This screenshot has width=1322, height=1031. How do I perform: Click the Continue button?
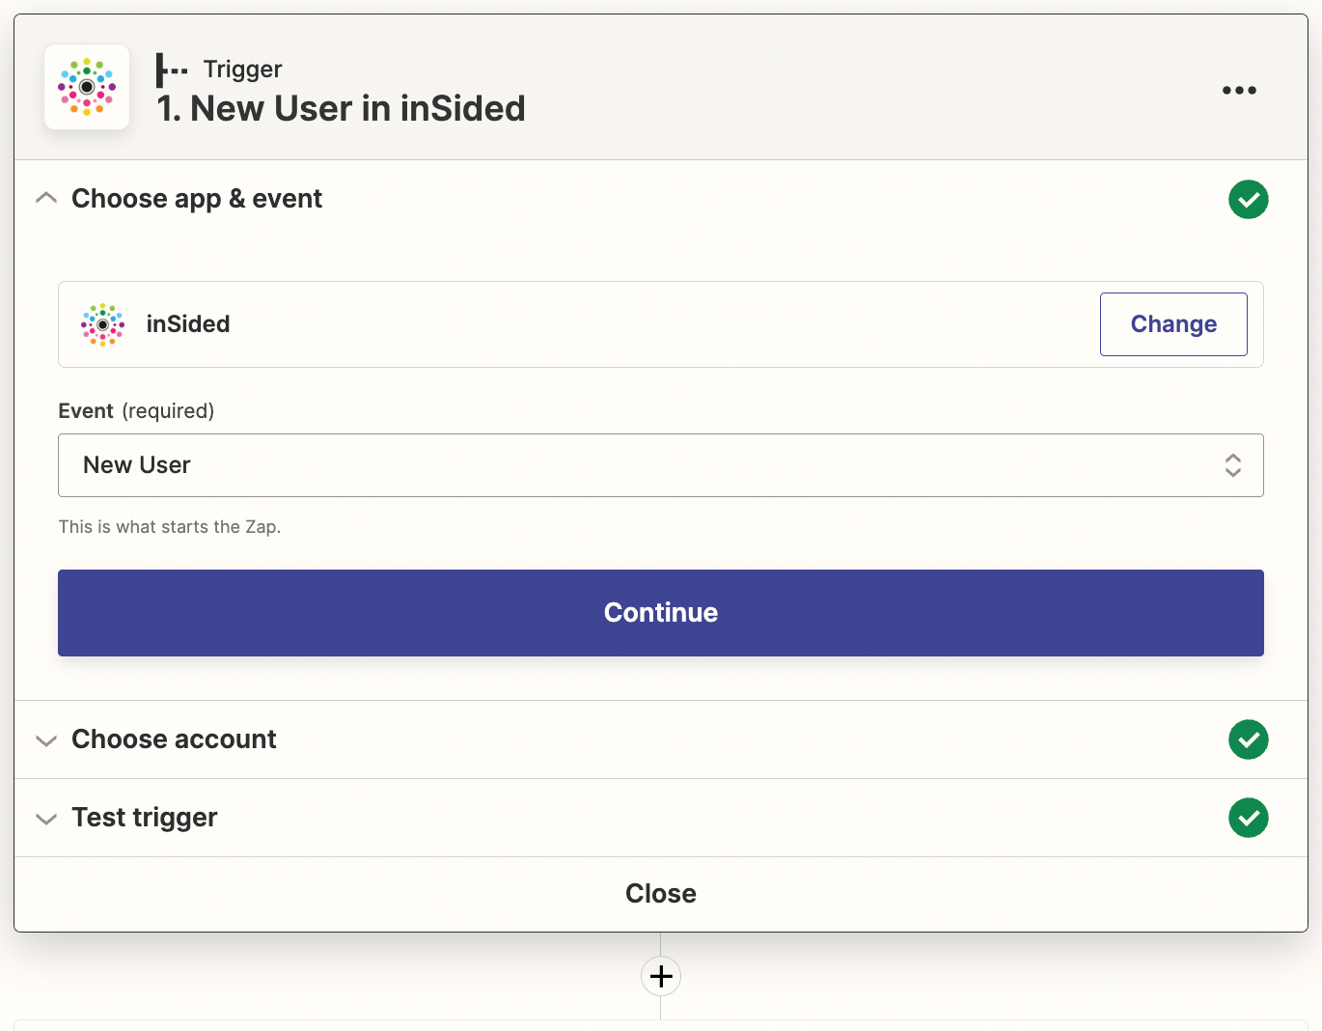[x=661, y=613]
